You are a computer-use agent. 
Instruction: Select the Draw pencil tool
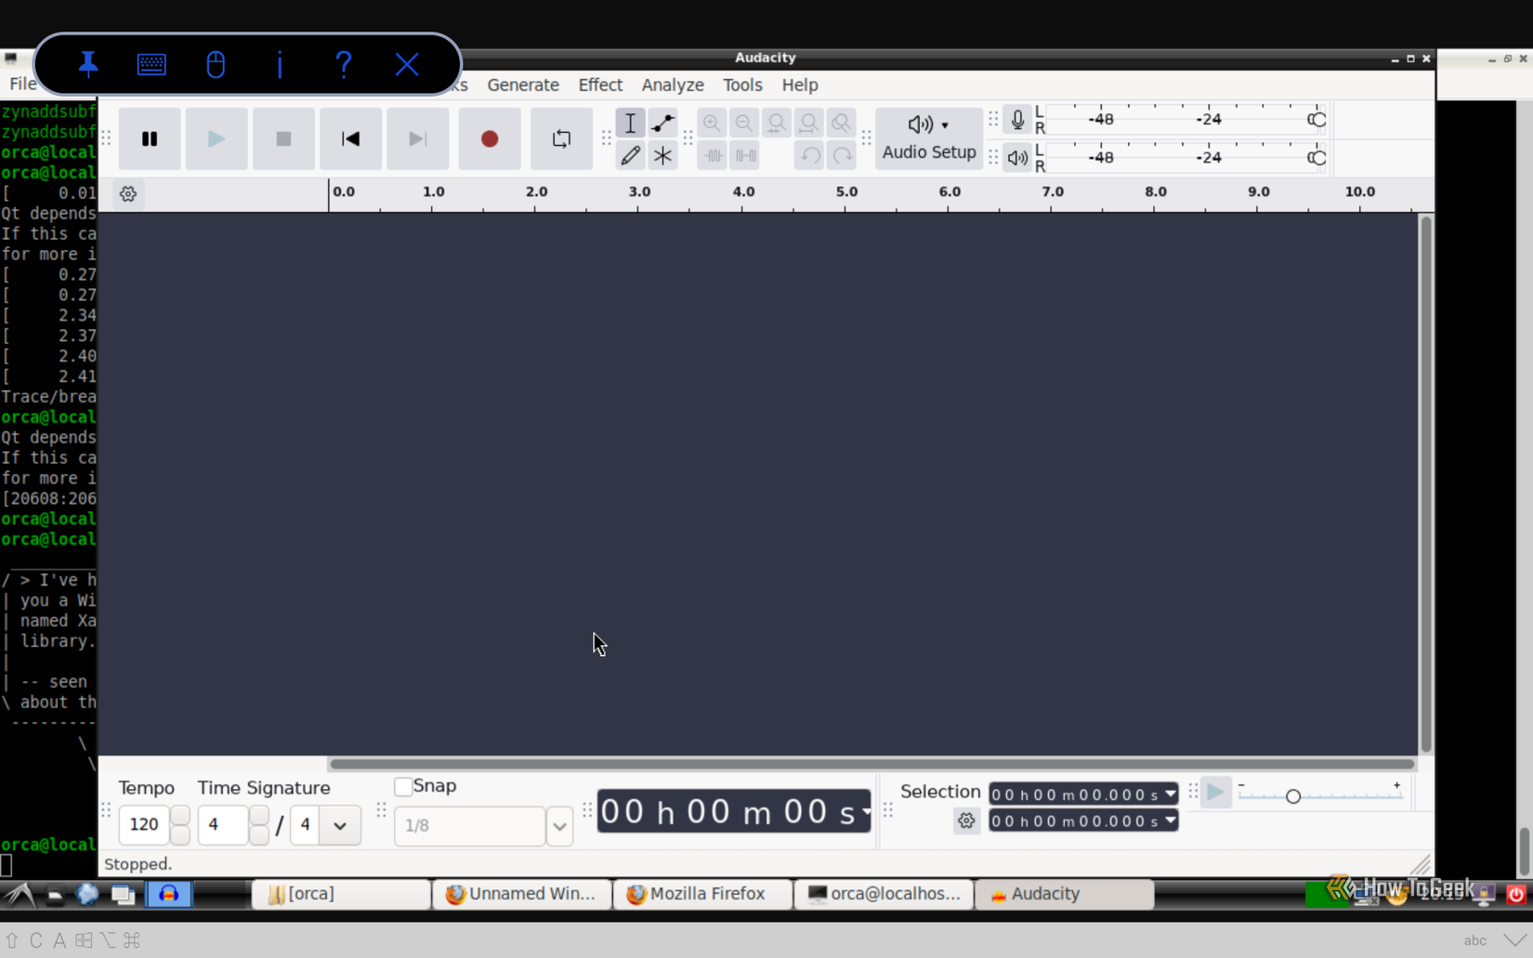click(630, 155)
